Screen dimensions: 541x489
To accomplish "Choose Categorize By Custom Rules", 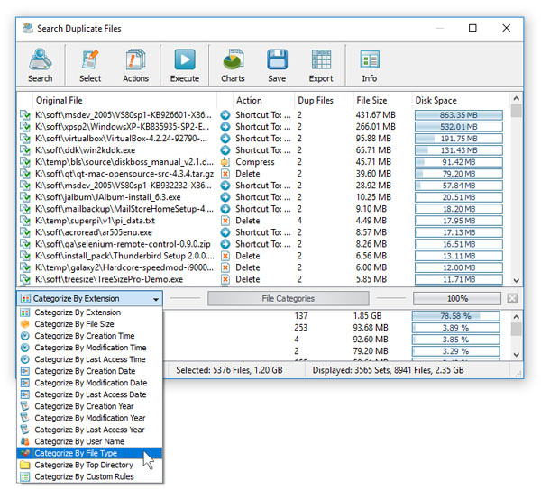I will 89,476.
